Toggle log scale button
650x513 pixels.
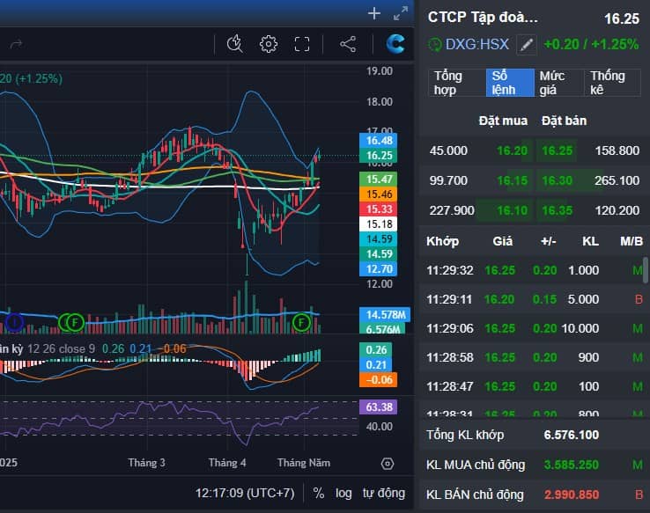(x=343, y=493)
